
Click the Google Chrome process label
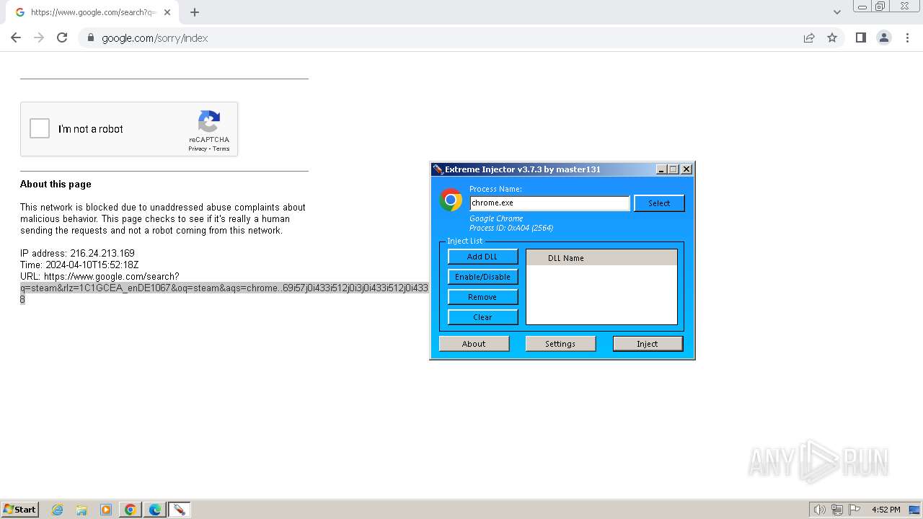pyautogui.click(x=496, y=218)
